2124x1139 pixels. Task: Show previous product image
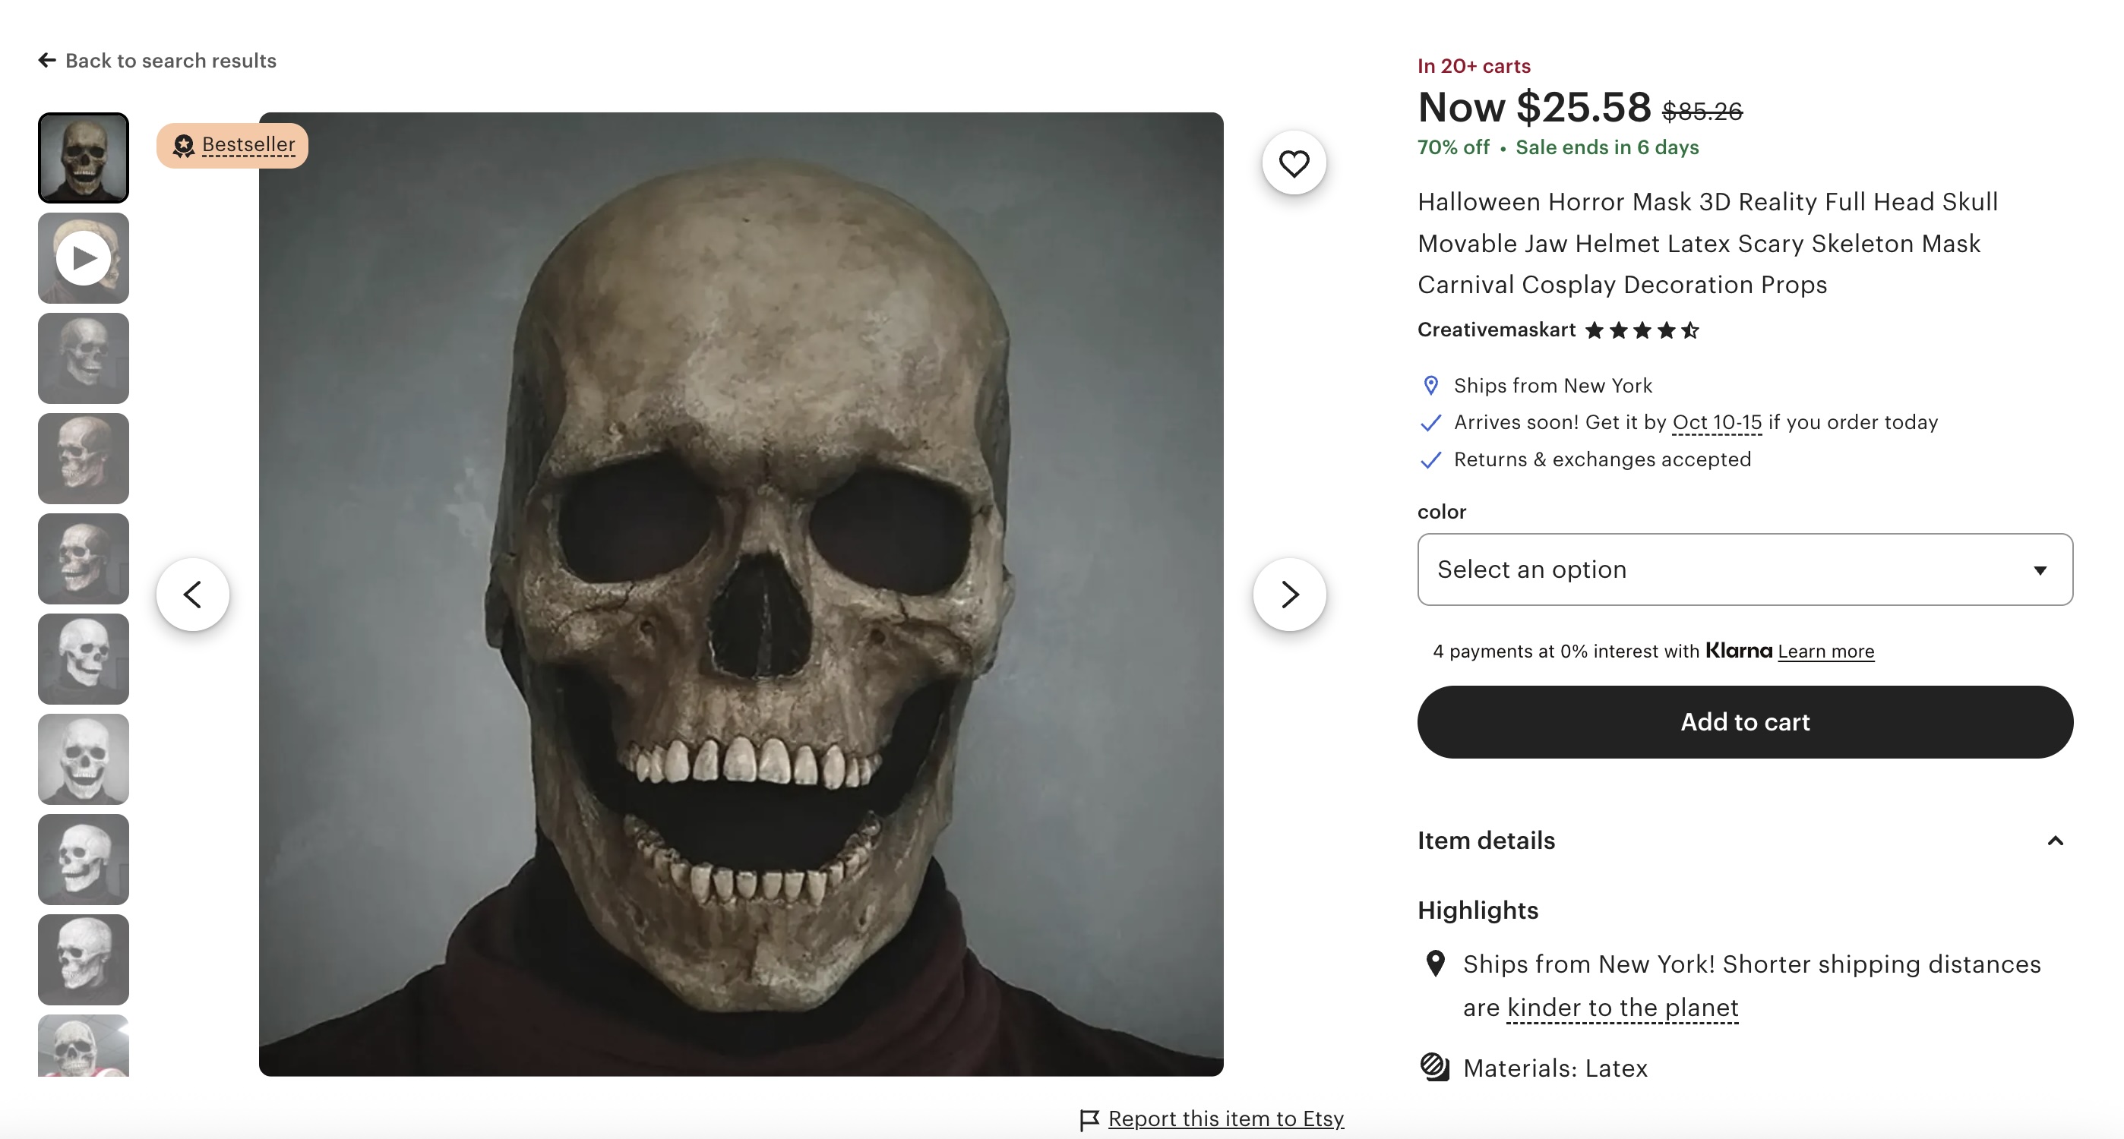pyautogui.click(x=193, y=595)
